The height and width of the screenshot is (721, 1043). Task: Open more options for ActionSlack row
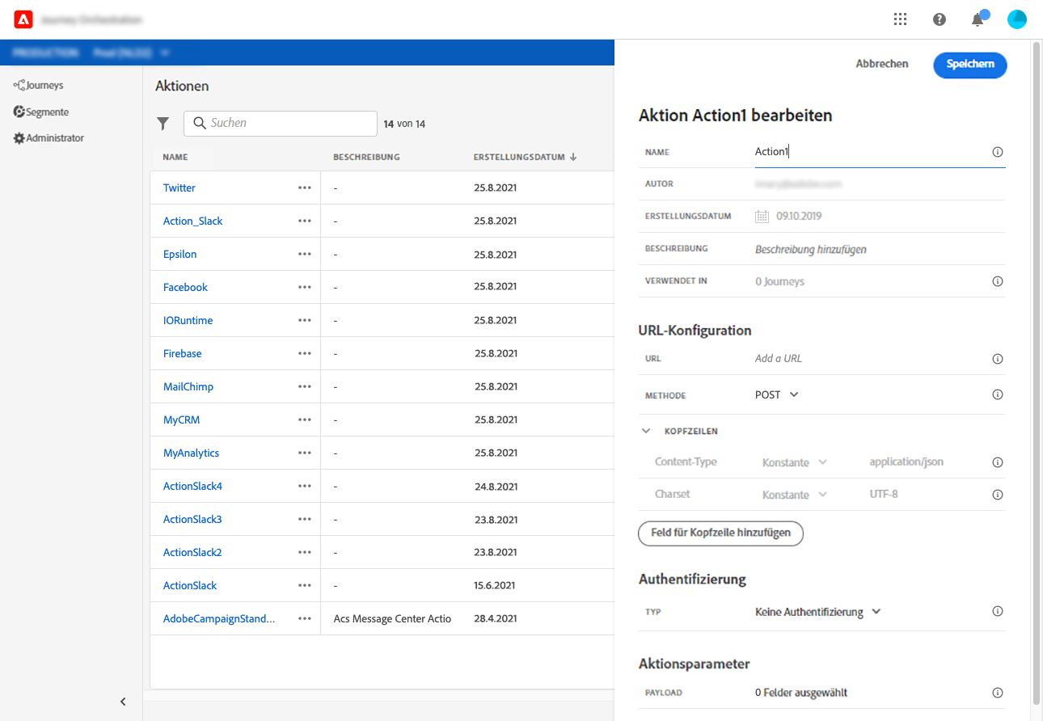(305, 585)
